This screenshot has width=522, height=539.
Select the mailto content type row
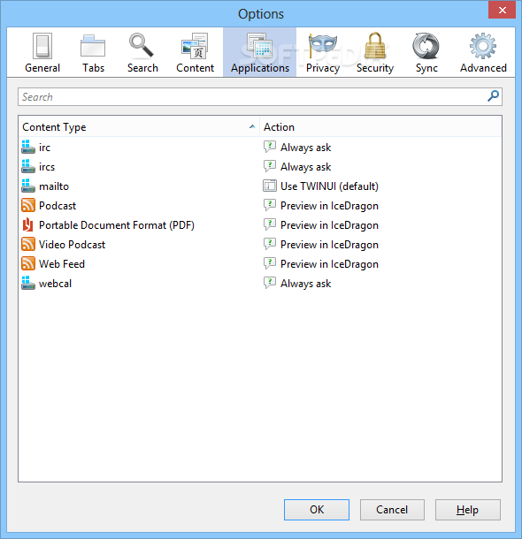[260, 186]
